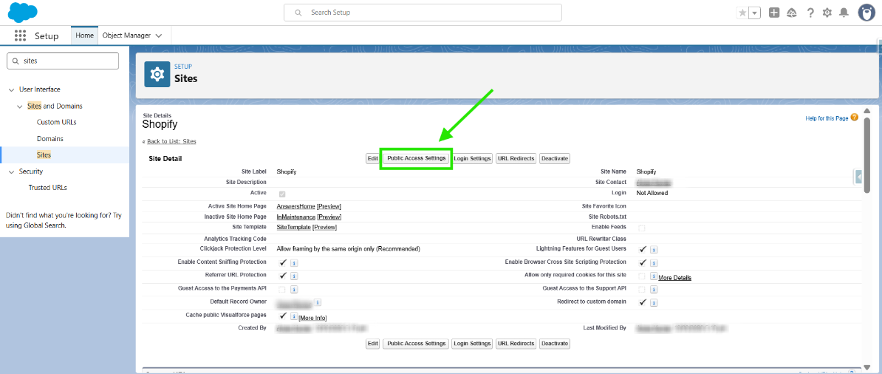Collapse the Security tree section
The width and height of the screenshot is (882, 374).
coord(12,171)
